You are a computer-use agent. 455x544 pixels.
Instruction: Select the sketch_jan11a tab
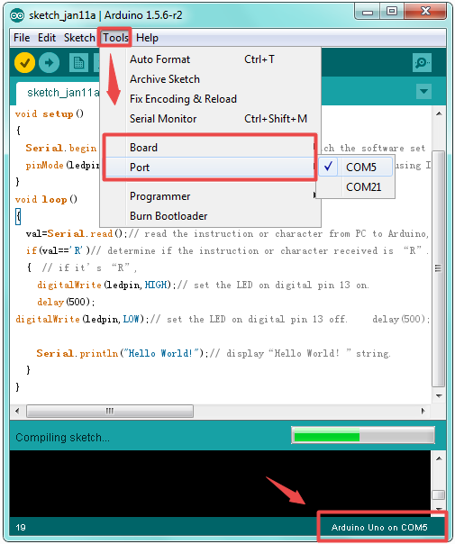tap(59, 93)
